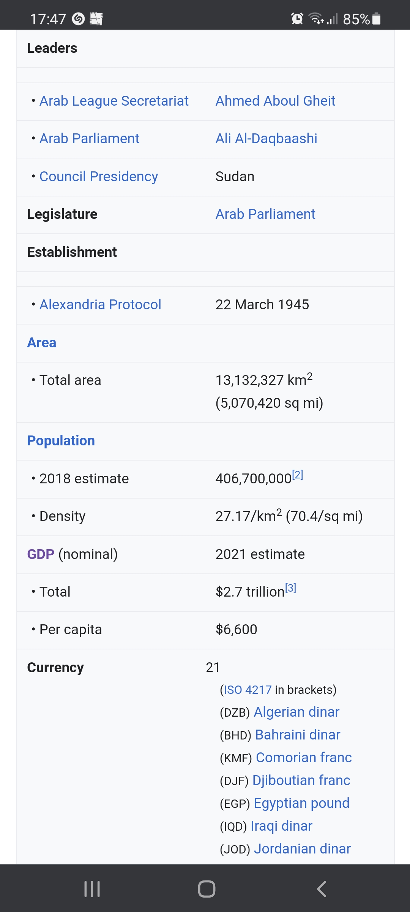
Task: Tap the Android back navigation icon
Action: [322, 889]
